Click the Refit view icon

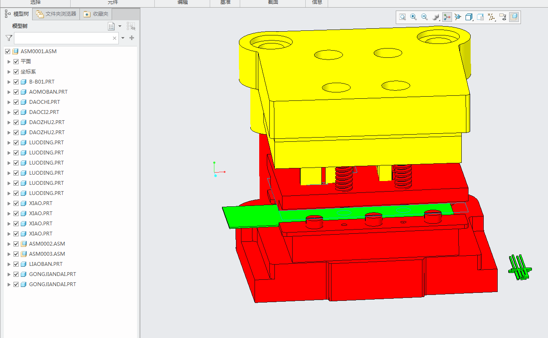pyautogui.click(x=403, y=17)
